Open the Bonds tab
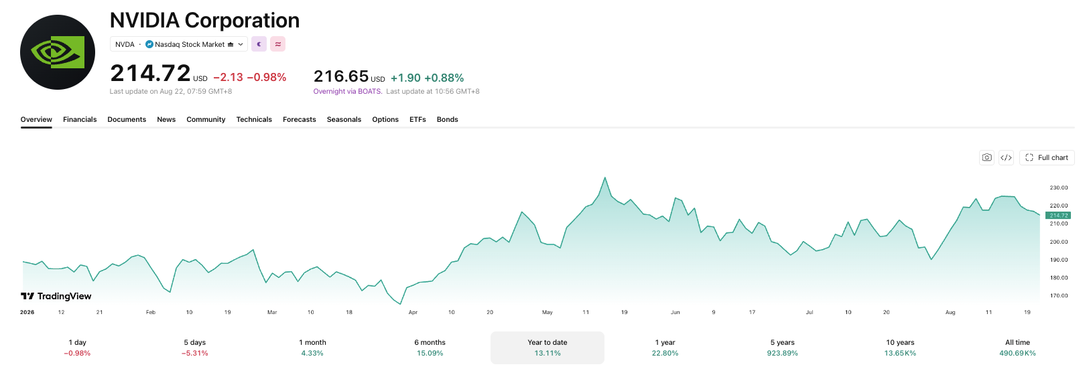 (x=448, y=120)
